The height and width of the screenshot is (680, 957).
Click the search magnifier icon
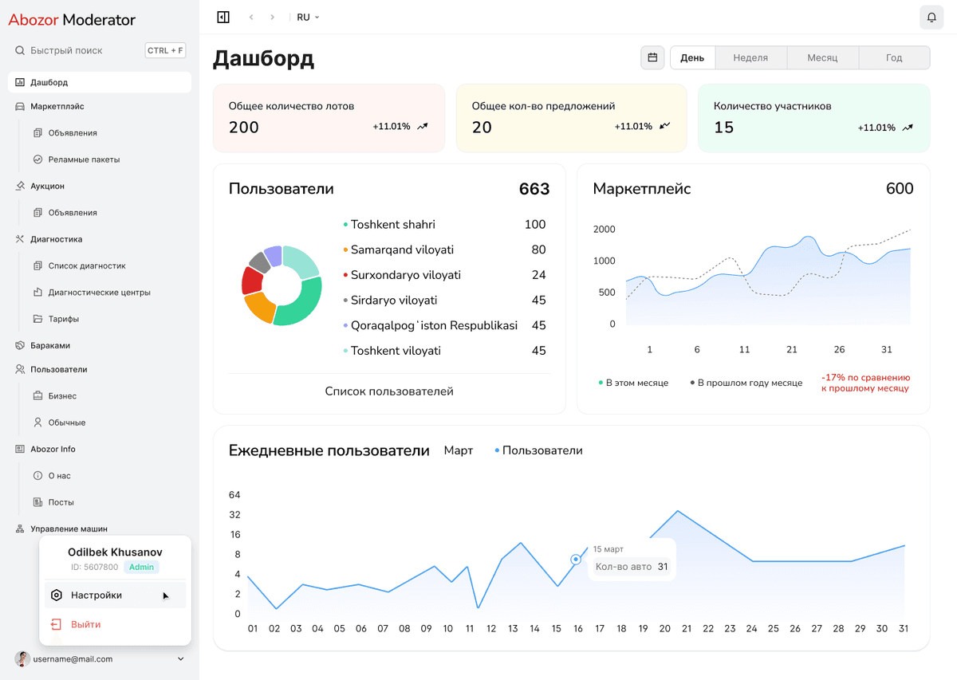[20, 50]
